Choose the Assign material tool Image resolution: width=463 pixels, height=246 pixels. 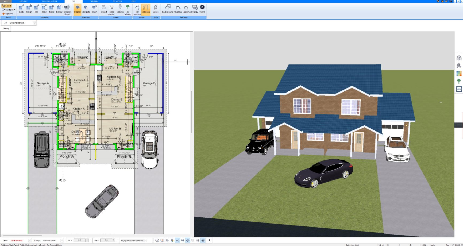[x=29, y=9]
